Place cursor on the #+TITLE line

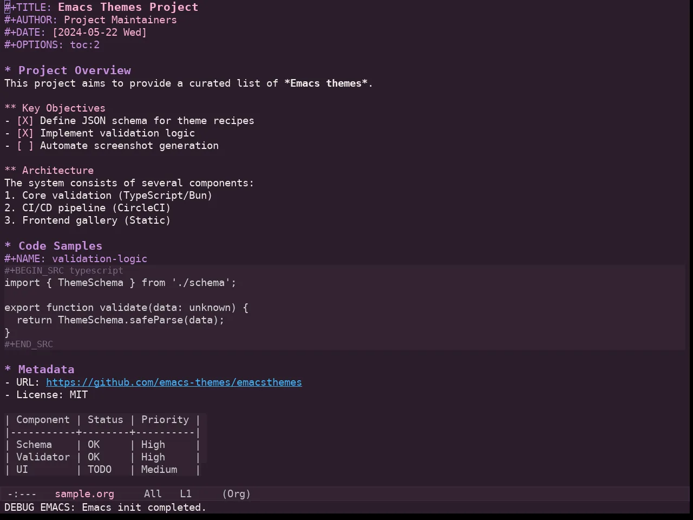101,7
